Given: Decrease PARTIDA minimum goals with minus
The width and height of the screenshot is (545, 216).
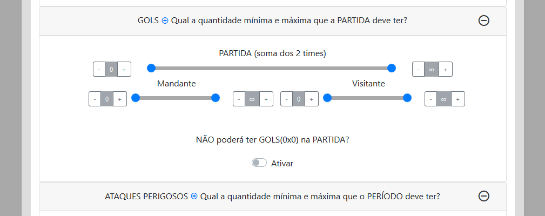Looking at the screenshot, I should click(x=99, y=70).
